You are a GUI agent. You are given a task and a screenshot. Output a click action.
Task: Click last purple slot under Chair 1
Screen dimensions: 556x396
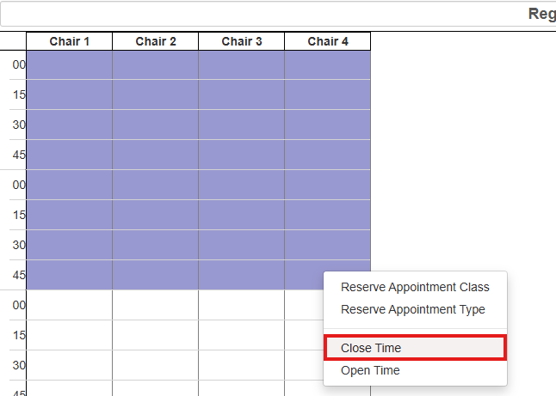70,275
